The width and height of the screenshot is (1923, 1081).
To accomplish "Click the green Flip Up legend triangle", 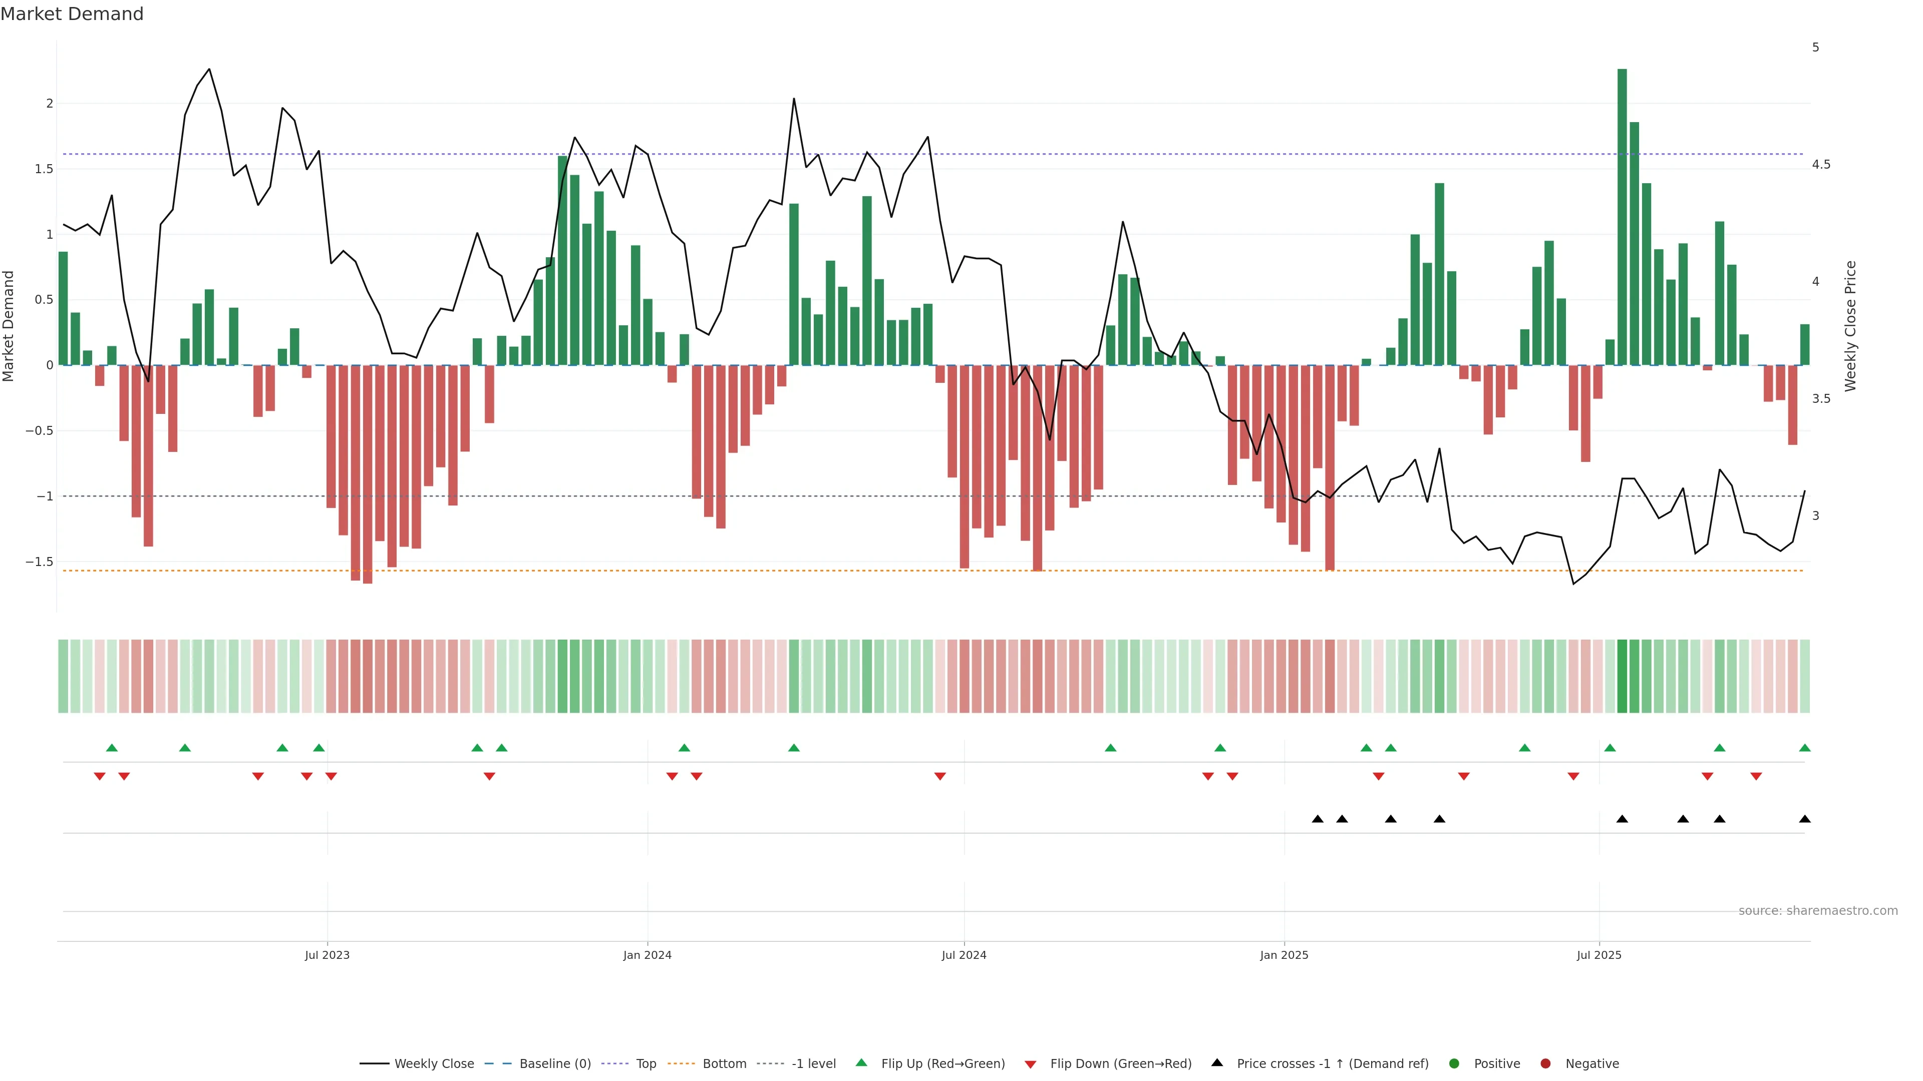I will (x=861, y=1063).
